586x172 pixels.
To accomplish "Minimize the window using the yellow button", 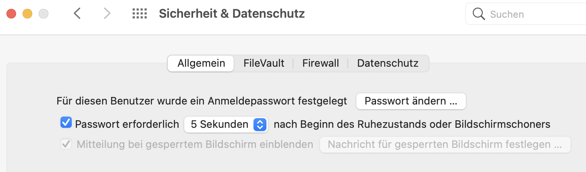I will tap(27, 14).
